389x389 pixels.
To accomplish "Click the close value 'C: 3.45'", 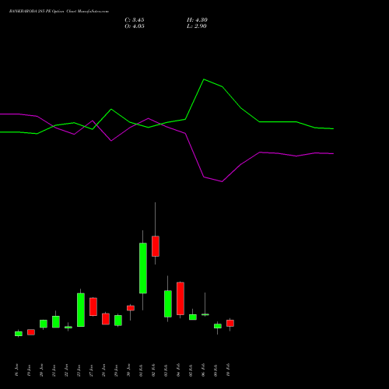I will tap(135, 20).
